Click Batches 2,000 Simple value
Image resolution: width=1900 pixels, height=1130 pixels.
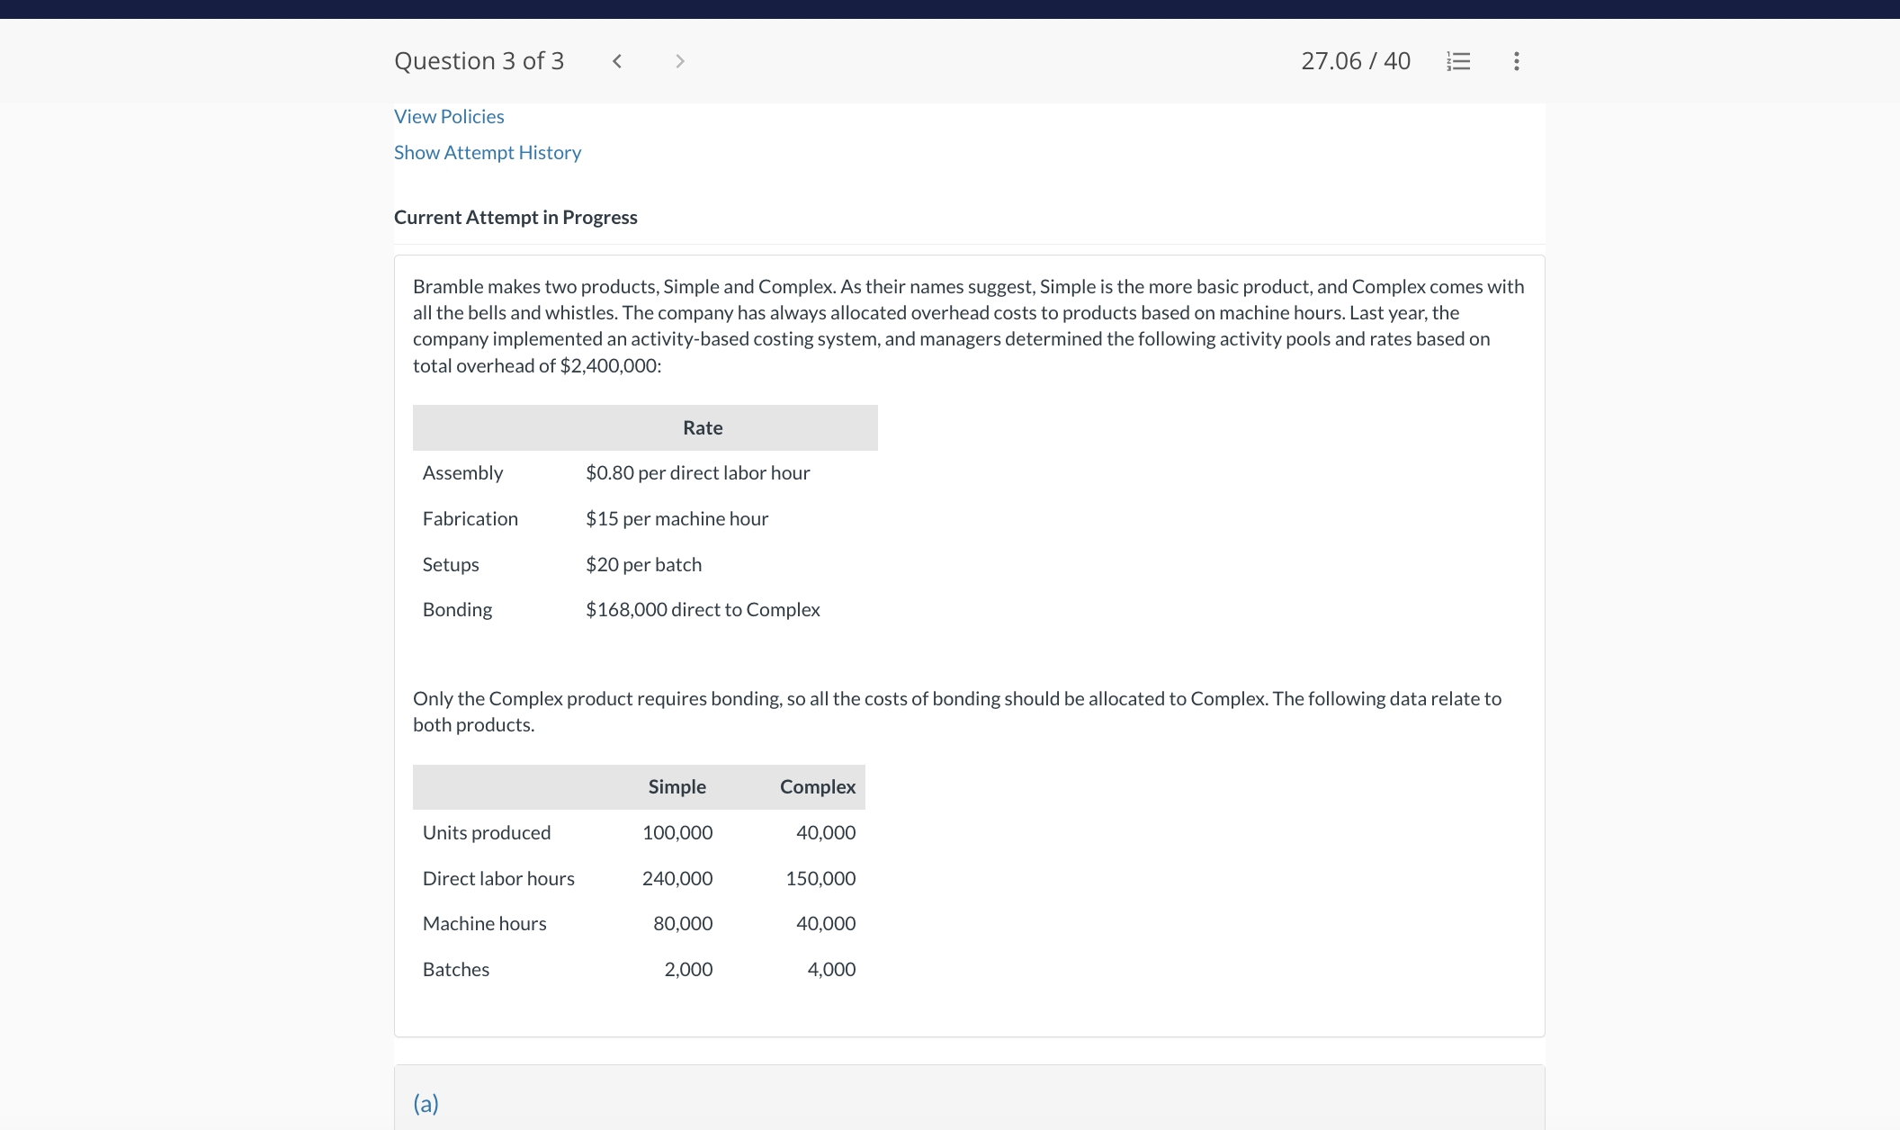(x=687, y=970)
